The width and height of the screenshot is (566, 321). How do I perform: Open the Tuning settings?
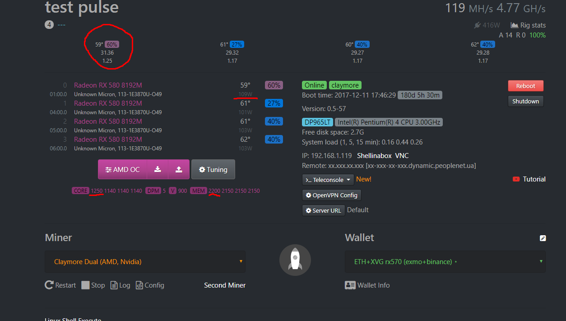(x=213, y=169)
